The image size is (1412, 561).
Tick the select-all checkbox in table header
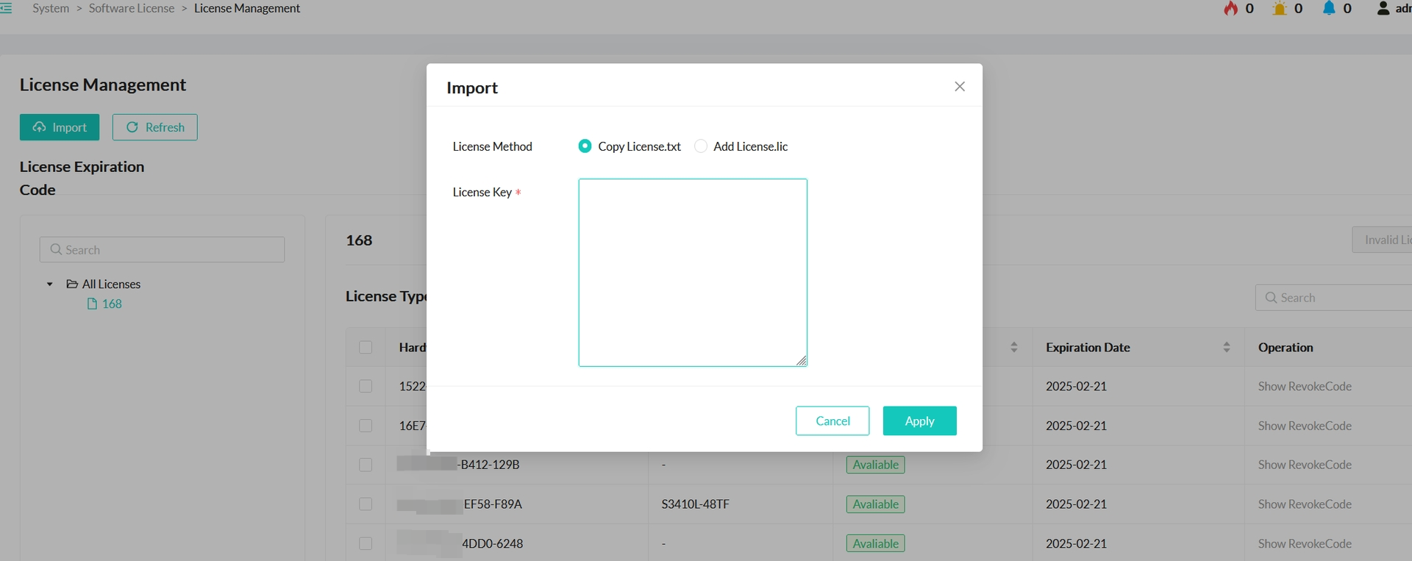[x=366, y=347]
